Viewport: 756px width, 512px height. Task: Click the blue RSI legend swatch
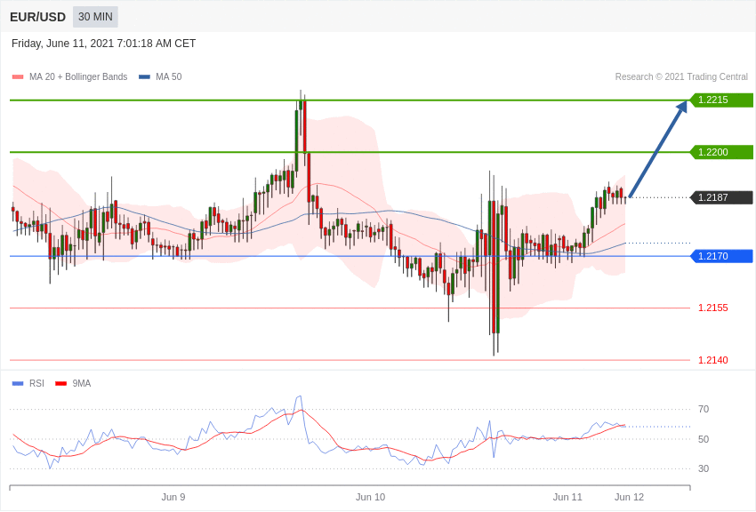[x=18, y=384]
